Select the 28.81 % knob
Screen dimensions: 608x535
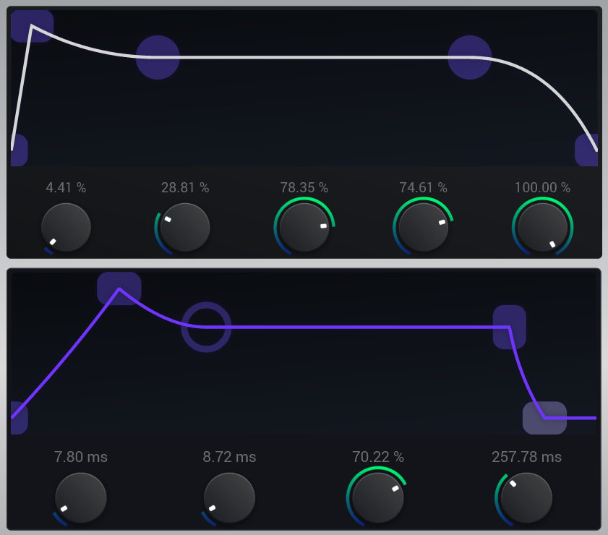click(185, 227)
